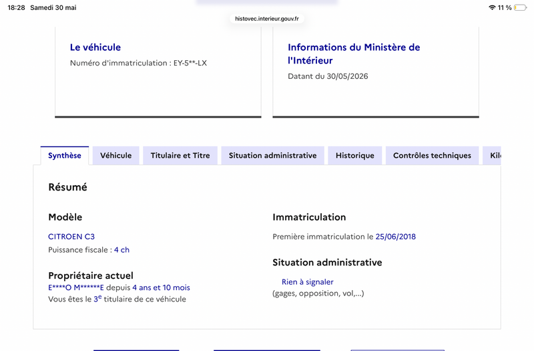Tap the Wi-Fi status icon

(492, 7)
